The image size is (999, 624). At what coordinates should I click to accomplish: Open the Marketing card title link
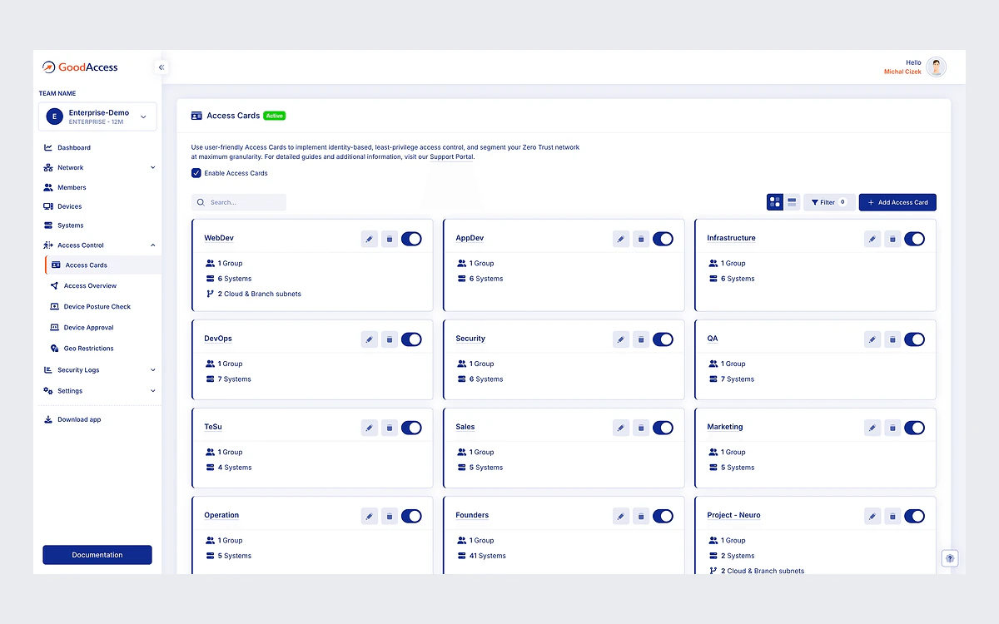[x=725, y=427]
